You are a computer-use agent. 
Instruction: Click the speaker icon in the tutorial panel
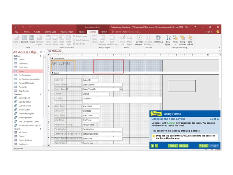coord(156,146)
